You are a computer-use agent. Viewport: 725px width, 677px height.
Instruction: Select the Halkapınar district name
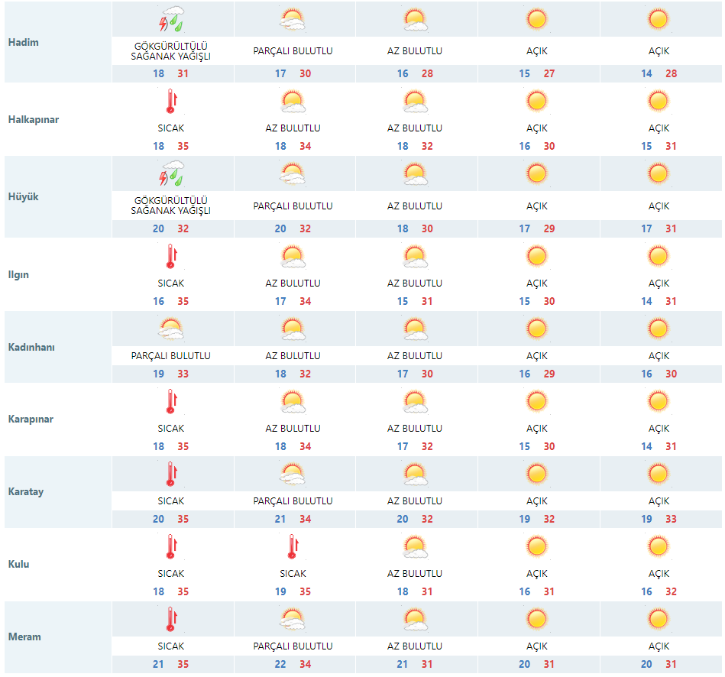[33, 120]
